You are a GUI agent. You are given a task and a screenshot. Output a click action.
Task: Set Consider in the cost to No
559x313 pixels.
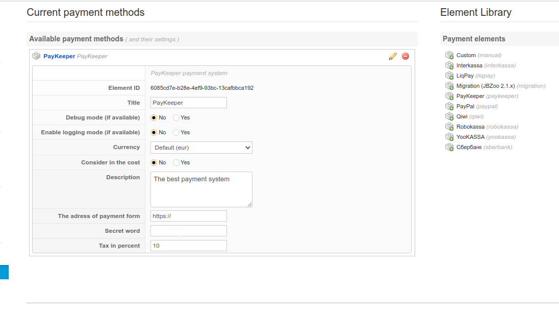click(x=154, y=163)
